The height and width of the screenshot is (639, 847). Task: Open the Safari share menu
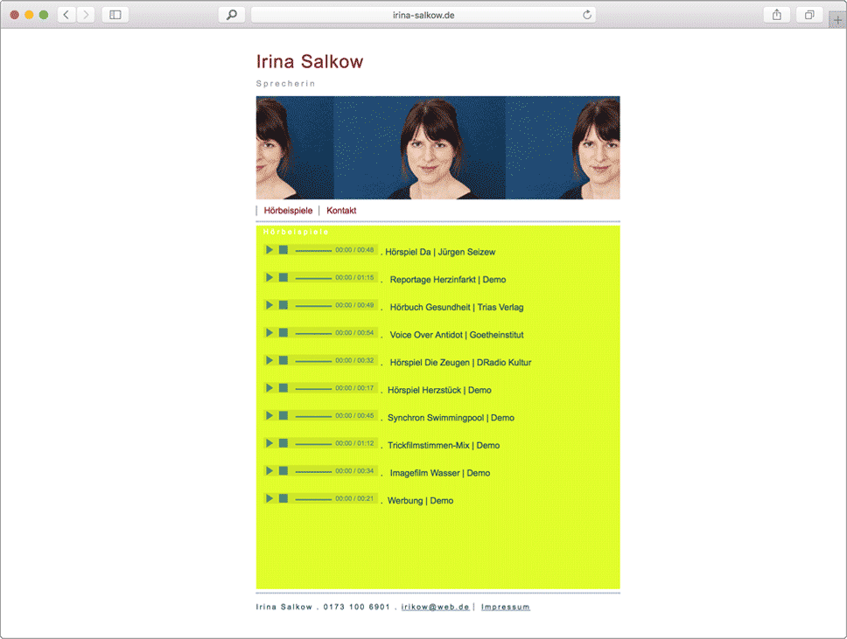777,15
